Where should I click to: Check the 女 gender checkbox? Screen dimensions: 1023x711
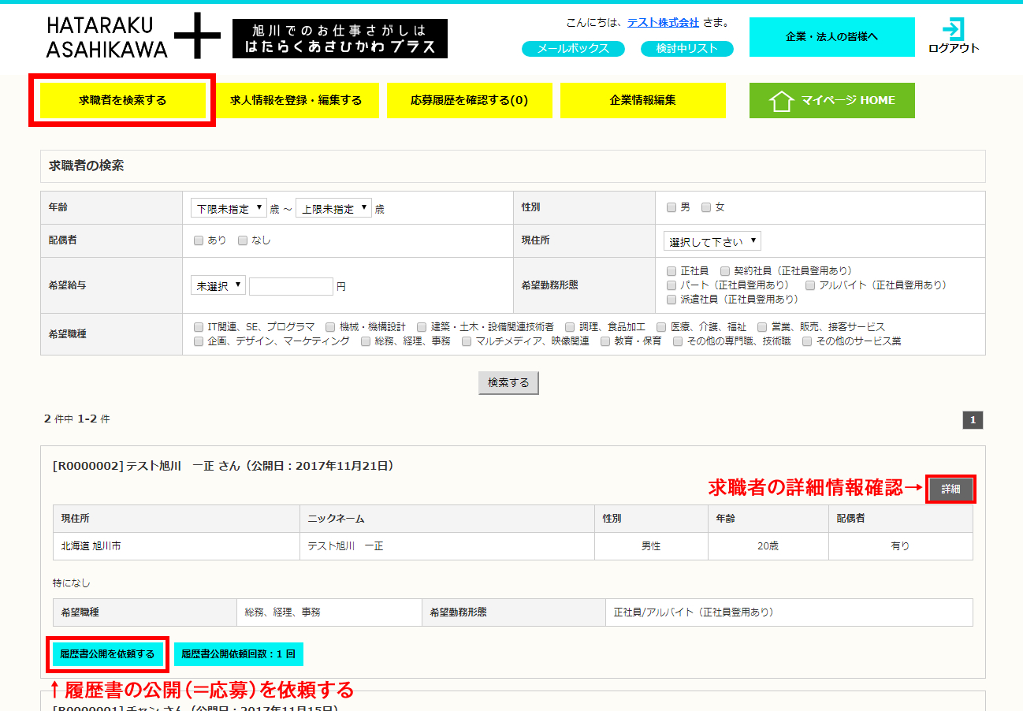coord(706,207)
